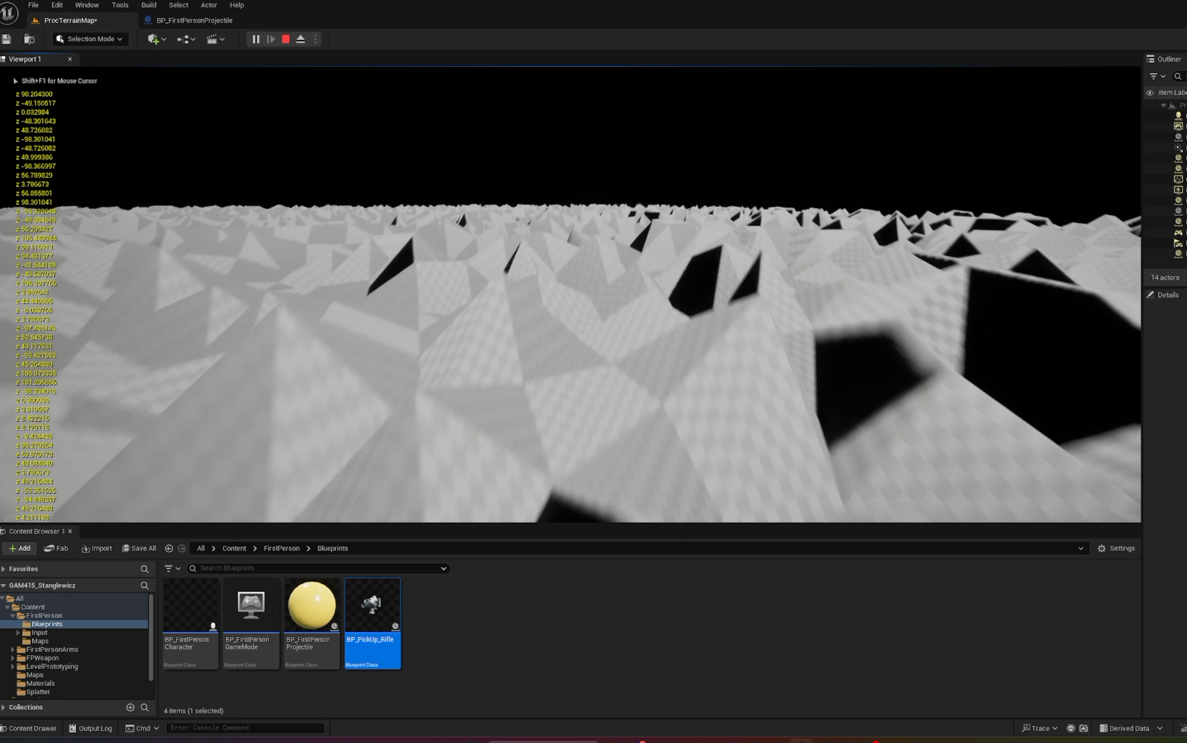Open the Outliner panel tab
Viewport: 1187px width, 743px height.
[x=1165, y=59]
